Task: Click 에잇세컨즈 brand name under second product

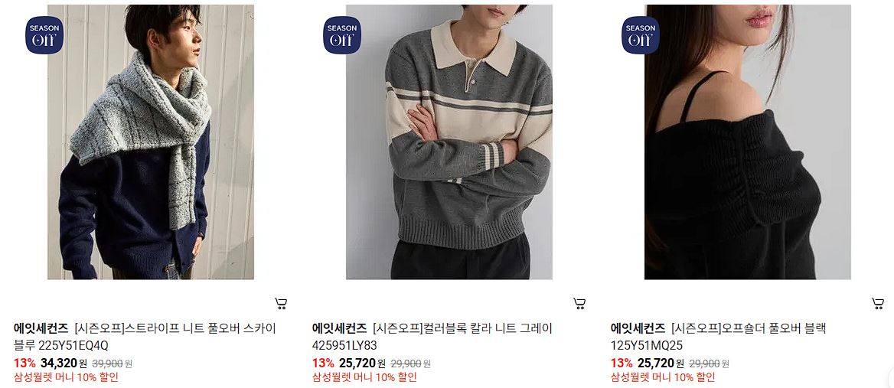Action: point(340,328)
